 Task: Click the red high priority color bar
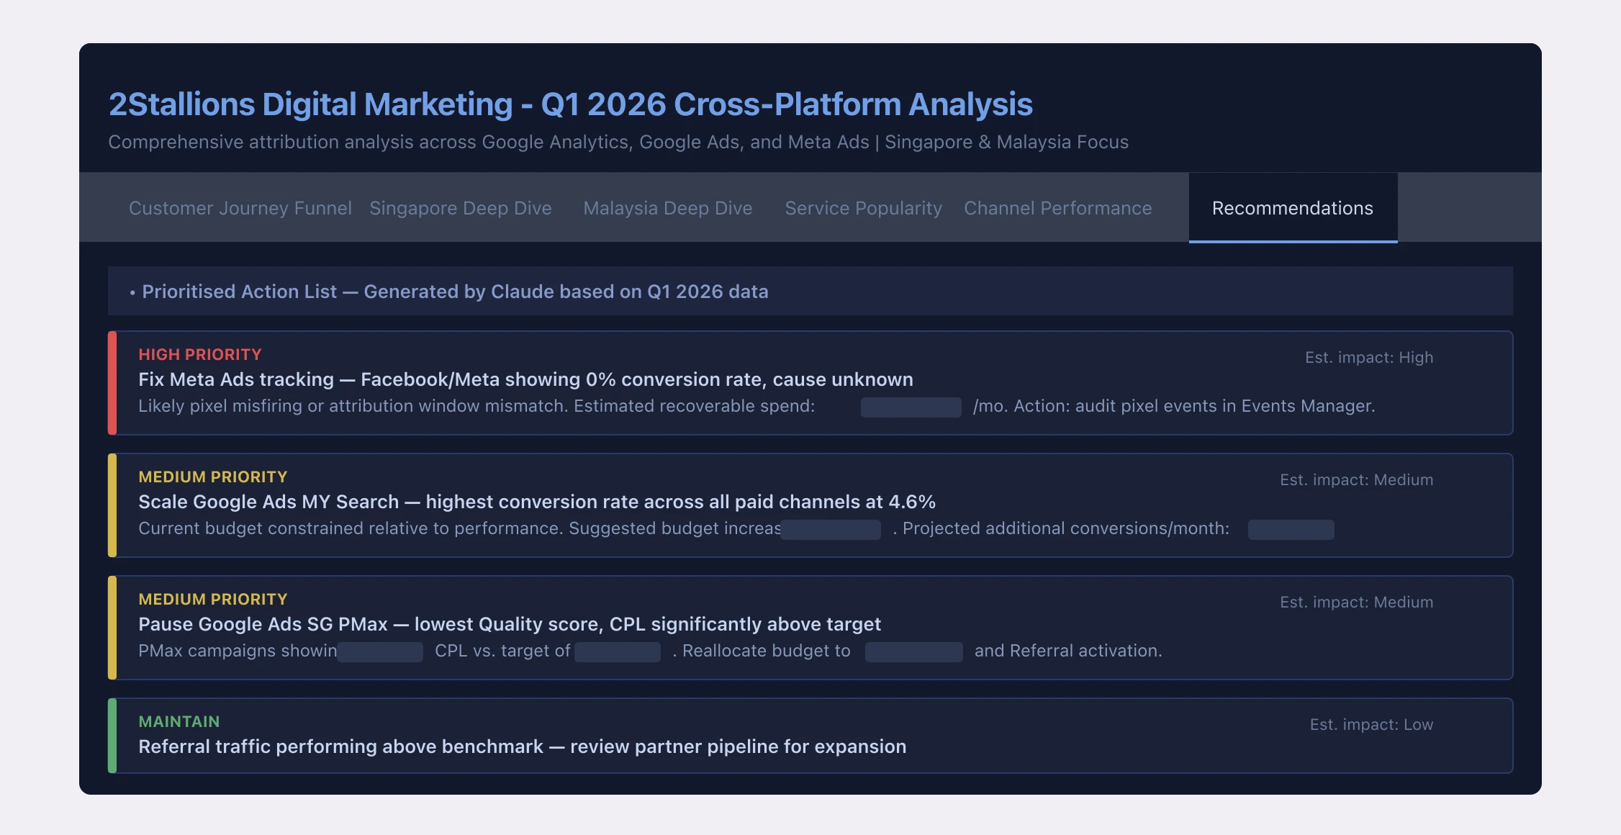(x=112, y=383)
